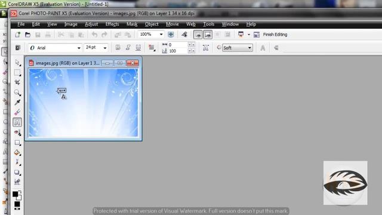Viewport: 382px width, 215px height.
Task: Click the Copy icon
Action: 71,35
